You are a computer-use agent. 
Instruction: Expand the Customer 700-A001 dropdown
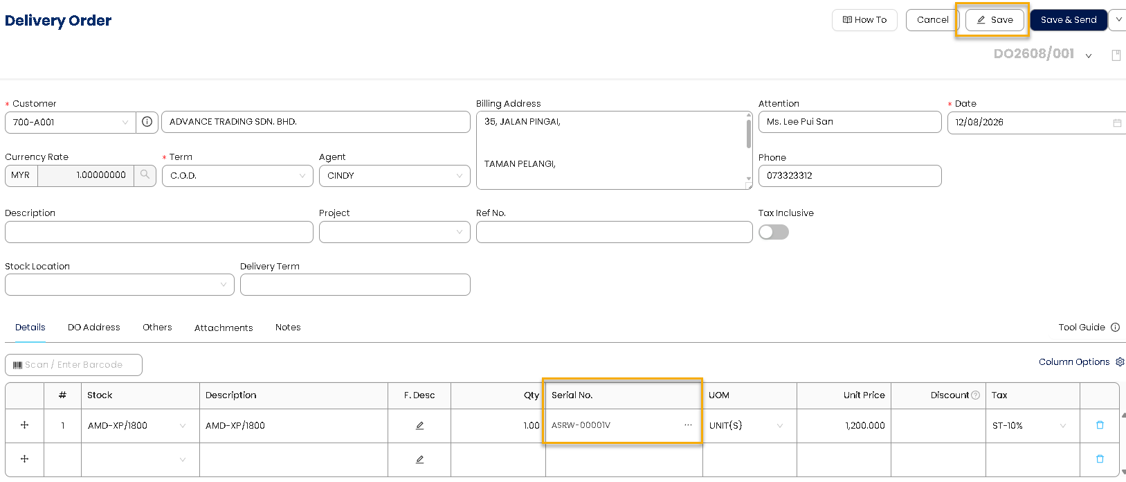(x=125, y=123)
